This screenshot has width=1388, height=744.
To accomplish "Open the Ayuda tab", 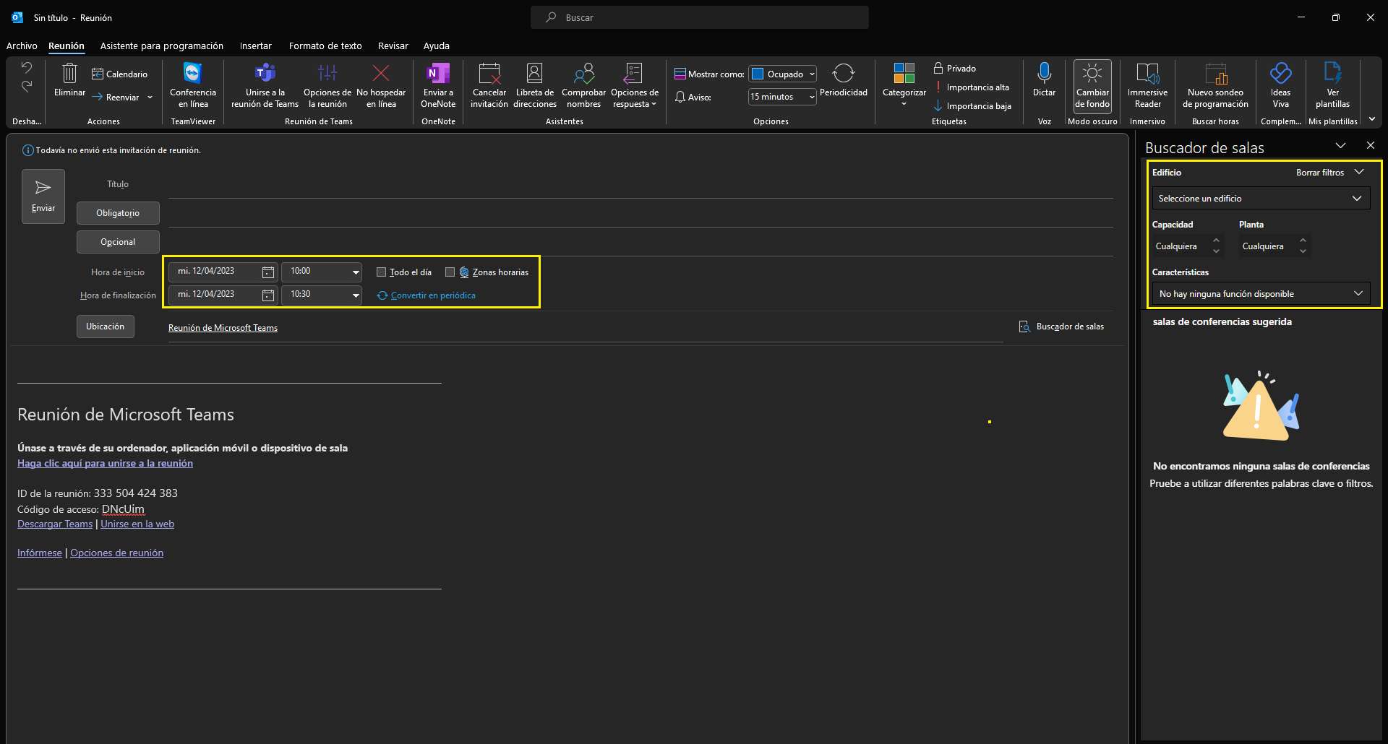I will point(436,46).
